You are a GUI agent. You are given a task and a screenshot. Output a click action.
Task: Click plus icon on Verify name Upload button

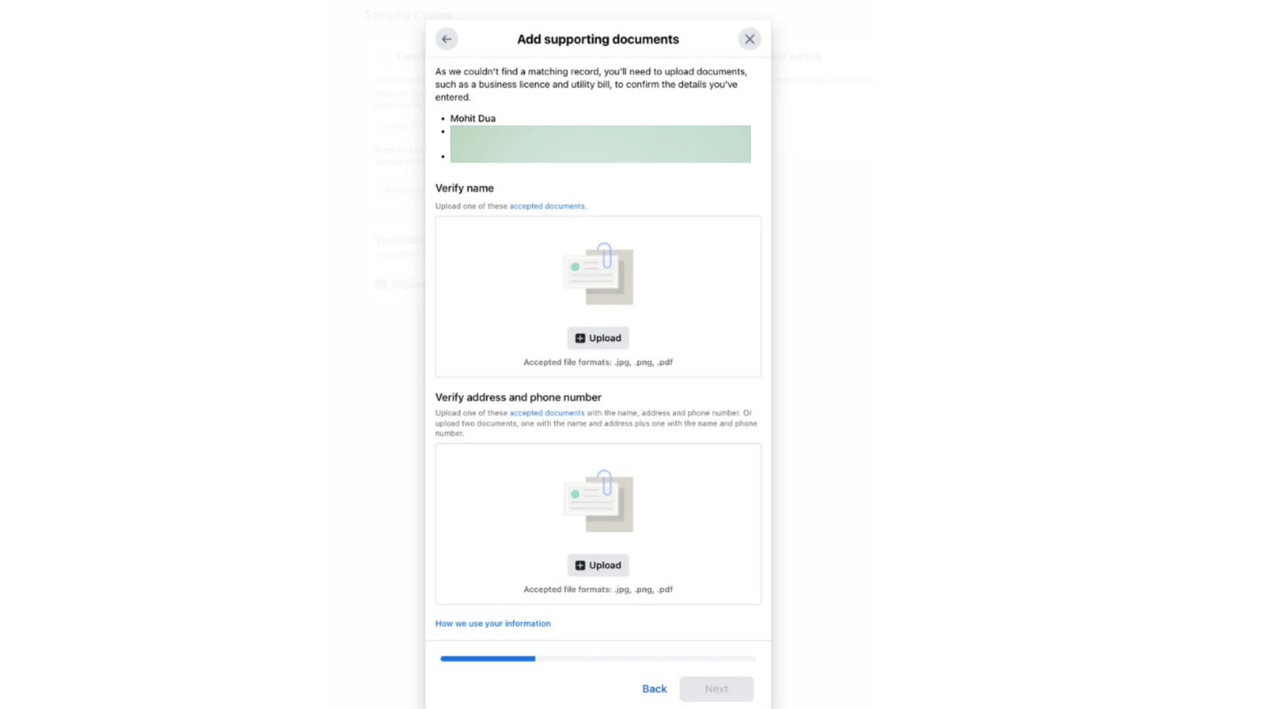(x=580, y=338)
